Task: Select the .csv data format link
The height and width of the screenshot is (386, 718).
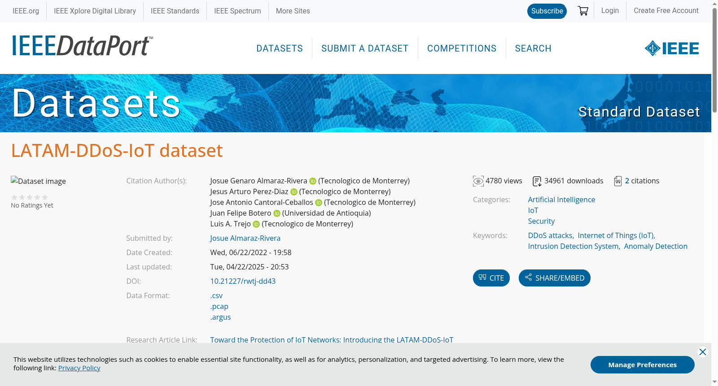Action: 216,296
